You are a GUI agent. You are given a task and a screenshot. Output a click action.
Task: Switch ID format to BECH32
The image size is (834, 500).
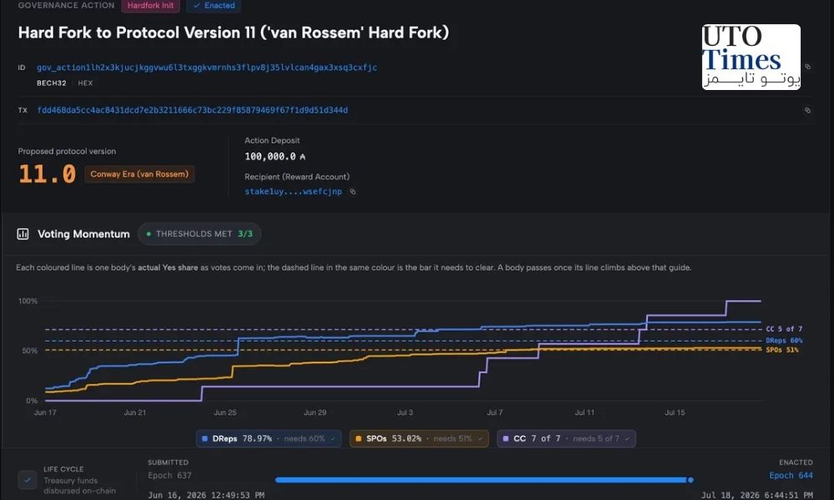click(x=52, y=83)
